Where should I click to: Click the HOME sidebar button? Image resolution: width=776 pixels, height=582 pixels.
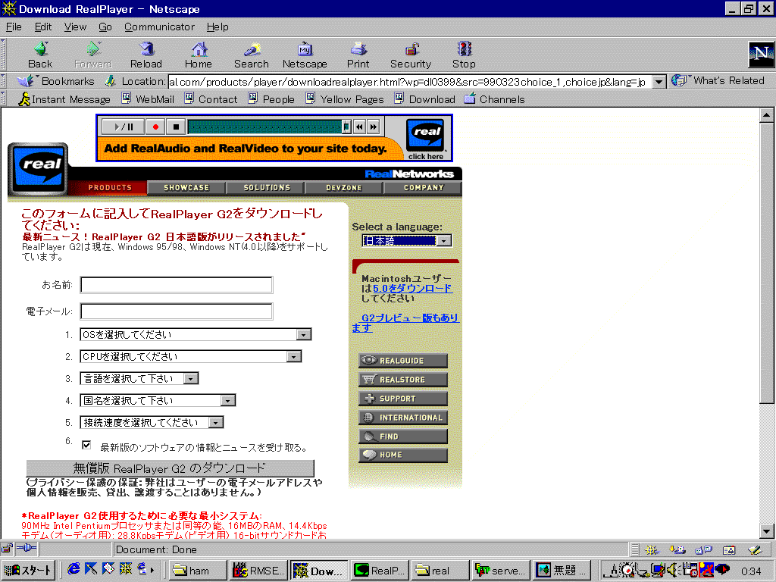click(403, 455)
